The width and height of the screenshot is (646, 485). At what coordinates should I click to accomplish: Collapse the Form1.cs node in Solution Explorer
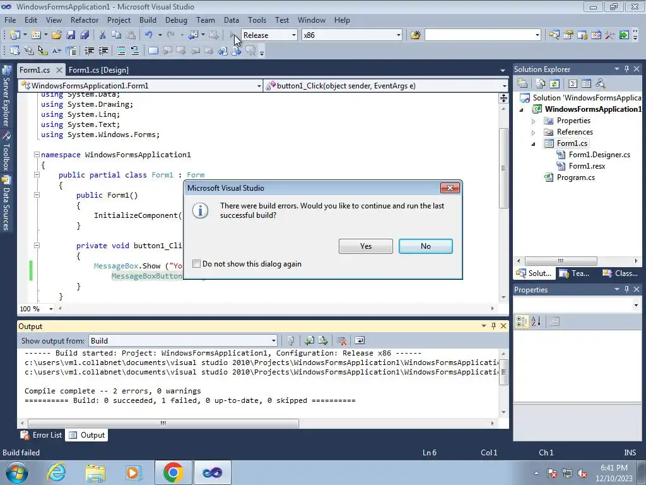(534, 144)
